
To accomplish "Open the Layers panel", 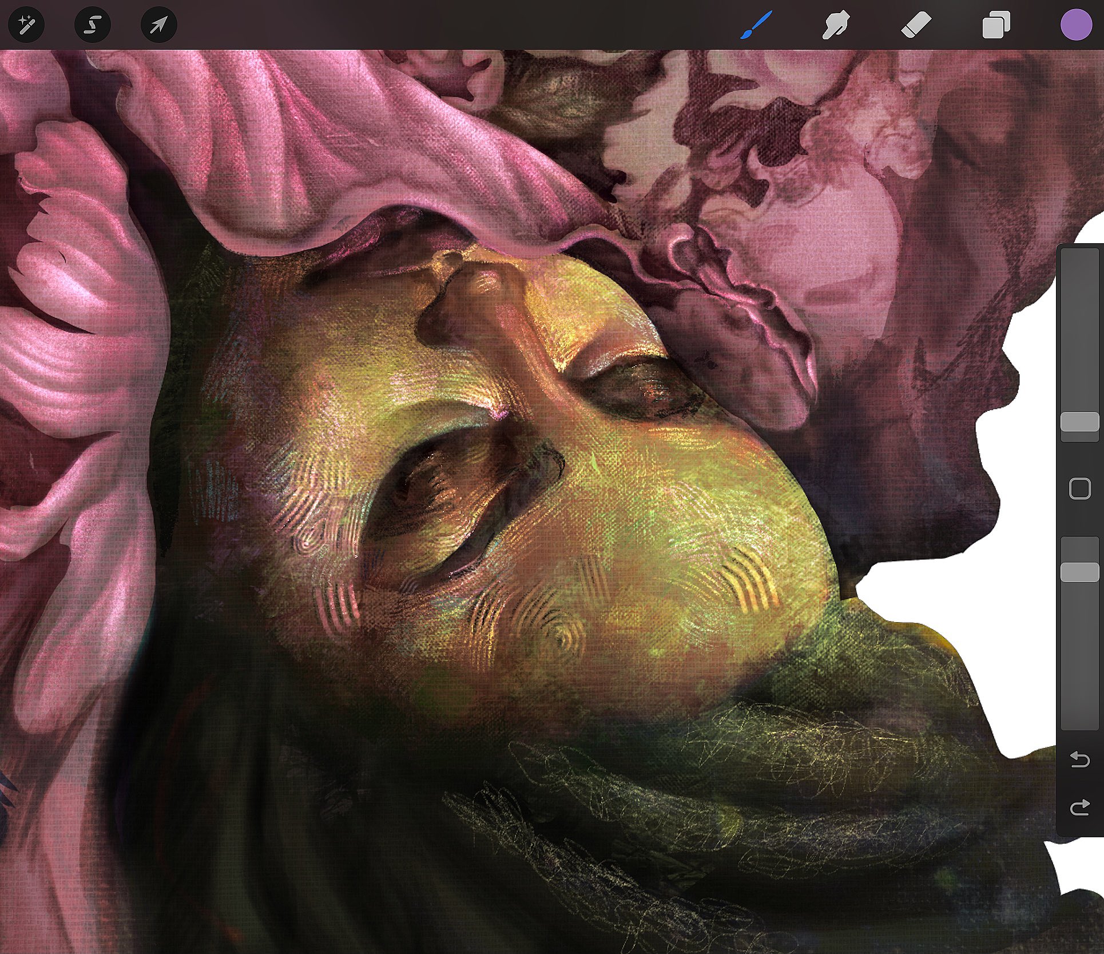I will coord(996,26).
